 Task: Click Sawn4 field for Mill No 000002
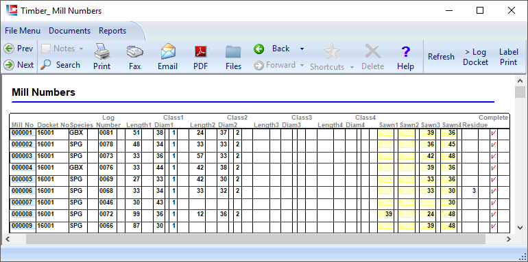click(x=449, y=145)
